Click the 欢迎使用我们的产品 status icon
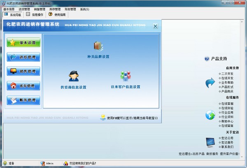The image size is (247, 168). click(x=65, y=163)
